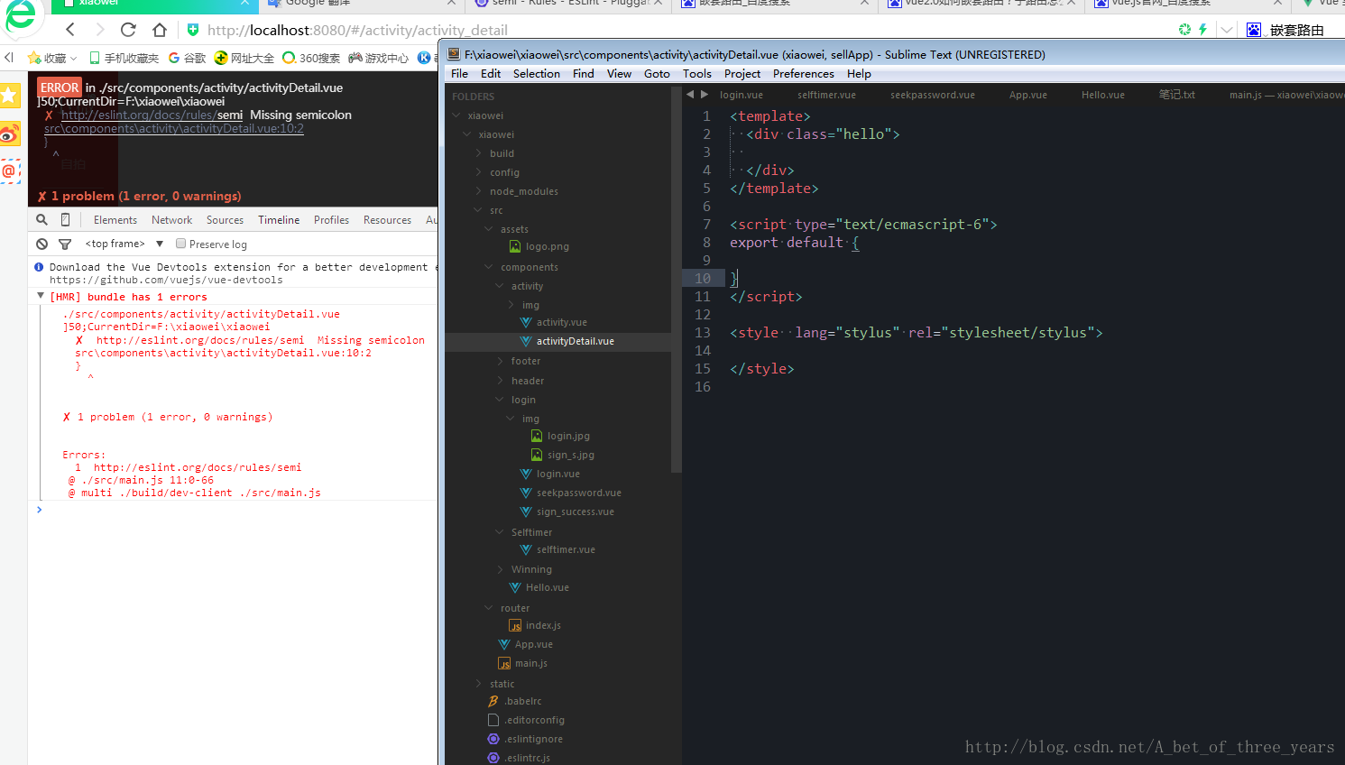Open .eslintignore file in the sidebar
1345x765 pixels.
[533, 739]
